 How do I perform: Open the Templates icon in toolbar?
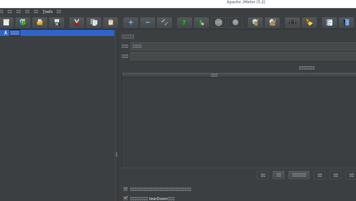[23, 22]
